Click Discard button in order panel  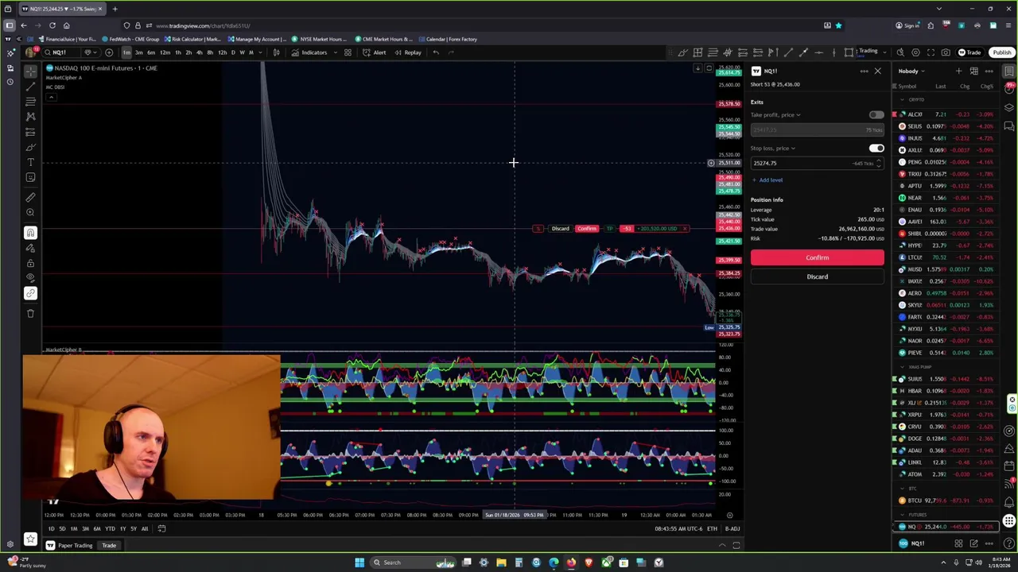click(817, 276)
